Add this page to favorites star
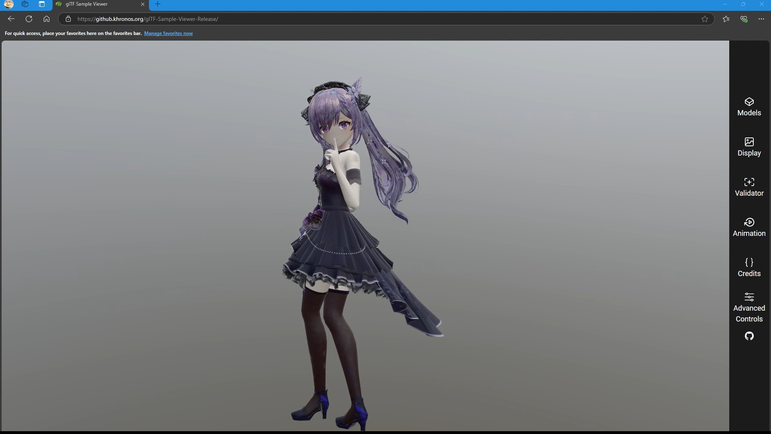771x434 pixels. 704,19
